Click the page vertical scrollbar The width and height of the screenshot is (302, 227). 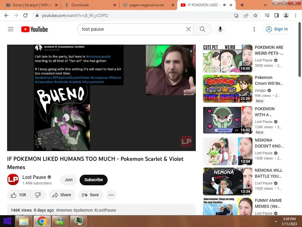tap(300, 49)
